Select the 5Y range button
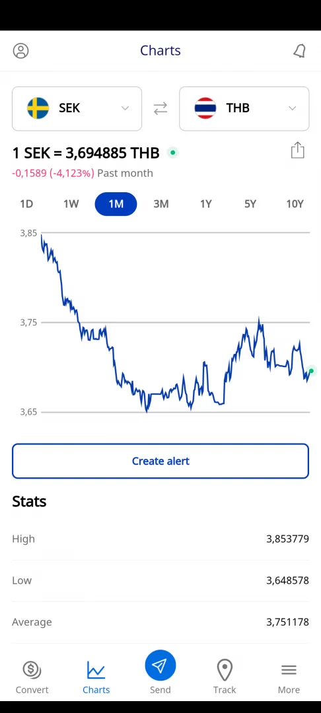321x713 pixels. point(250,204)
